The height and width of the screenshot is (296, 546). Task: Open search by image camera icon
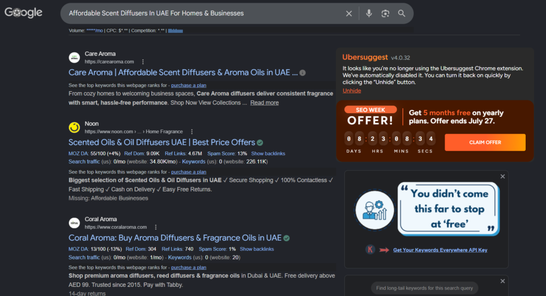(385, 13)
